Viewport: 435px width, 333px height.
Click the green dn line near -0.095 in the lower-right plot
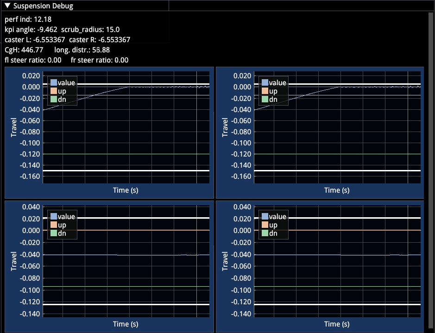pyautogui.click(x=337, y=286)
